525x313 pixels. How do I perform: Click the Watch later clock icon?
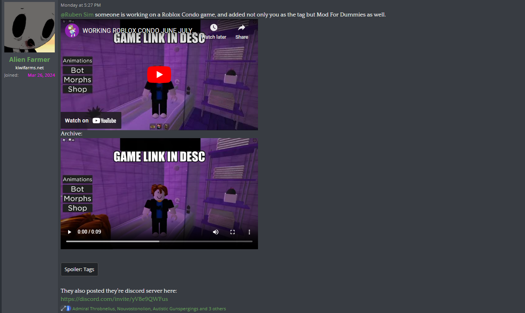click(213, 27)
